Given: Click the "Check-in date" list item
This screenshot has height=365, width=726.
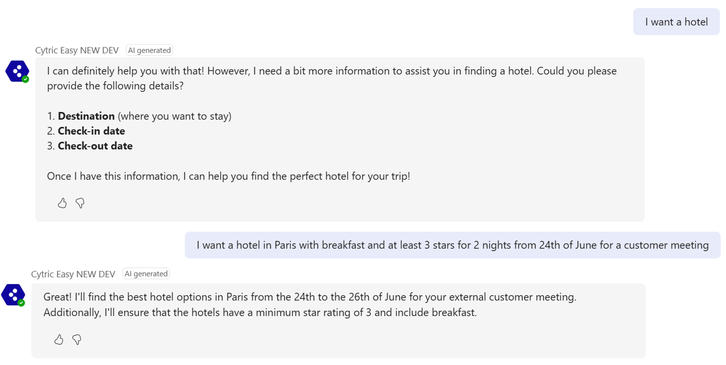Looking at the screenshot, I should point(91,131).
